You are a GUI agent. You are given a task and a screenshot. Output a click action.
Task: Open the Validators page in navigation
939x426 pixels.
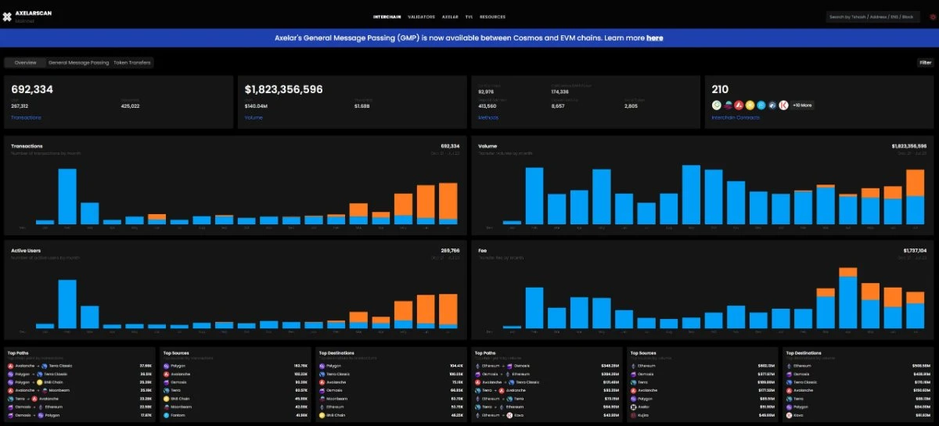[421, 16]
